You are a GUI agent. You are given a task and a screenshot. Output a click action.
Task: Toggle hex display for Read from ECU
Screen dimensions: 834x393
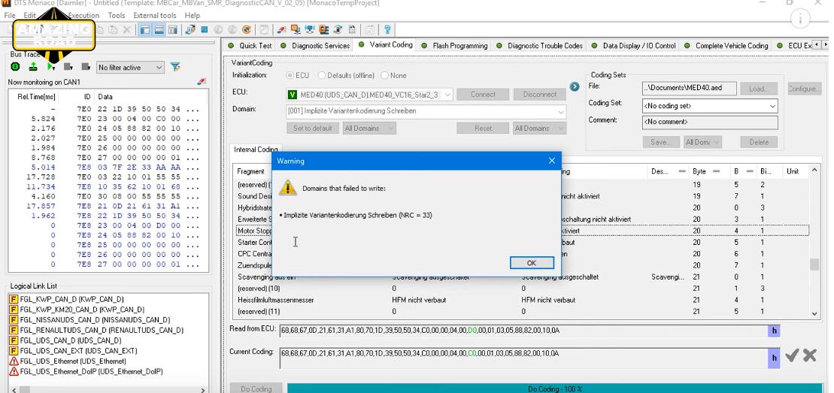[774, 331]
